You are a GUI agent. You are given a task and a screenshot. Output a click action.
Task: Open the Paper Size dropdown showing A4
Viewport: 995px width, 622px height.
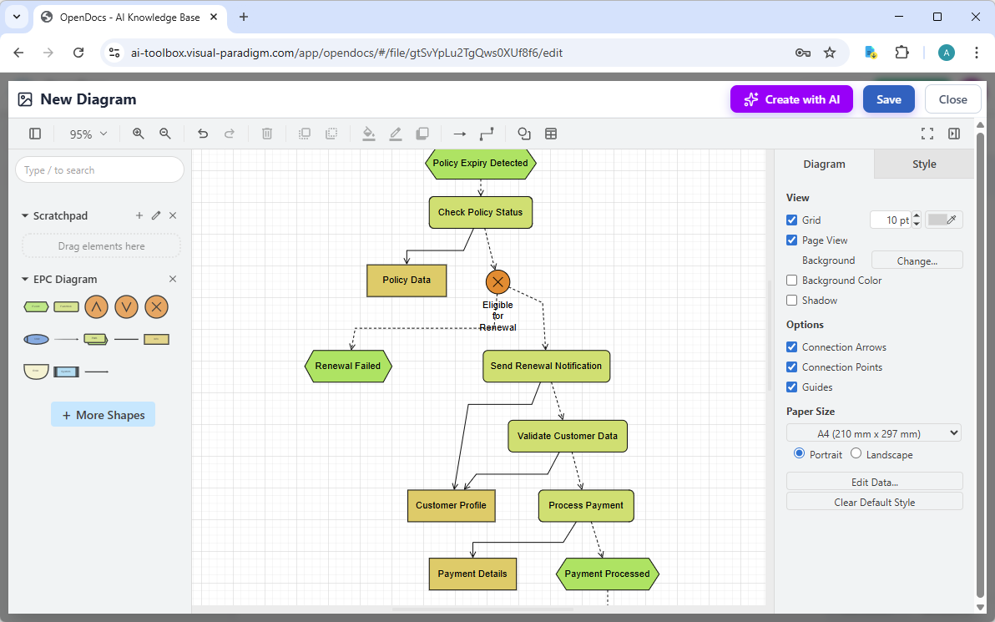873,432
